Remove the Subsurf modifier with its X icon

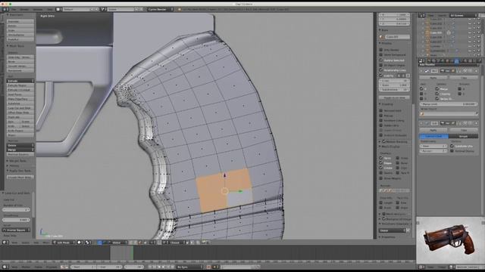pyautogui.click(x=477, y=123)
